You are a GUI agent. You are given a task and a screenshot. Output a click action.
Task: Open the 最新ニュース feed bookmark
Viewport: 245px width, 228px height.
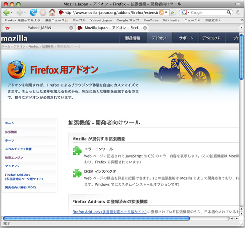[56, 21]
